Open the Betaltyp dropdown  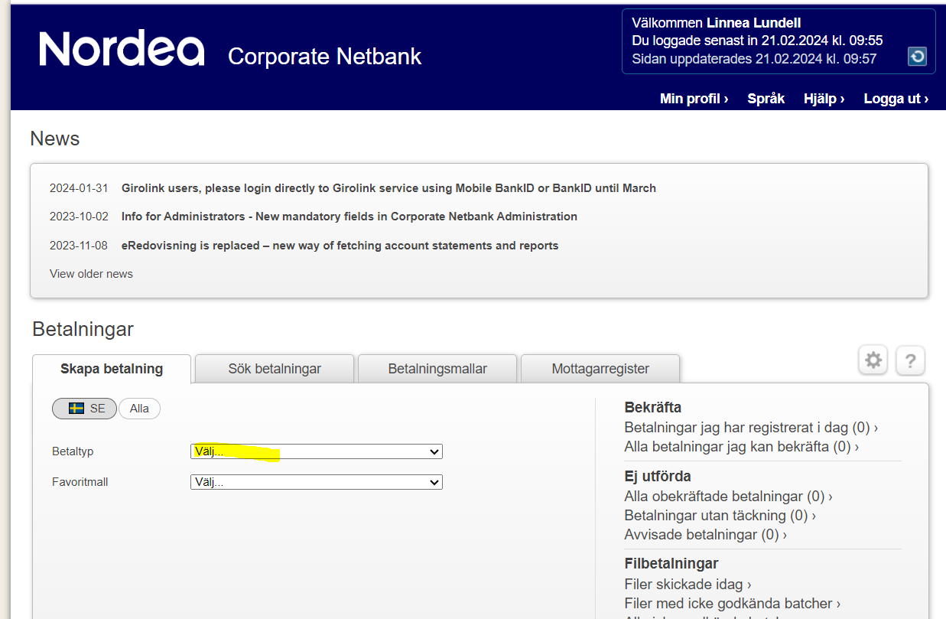[x=316, y=451]
